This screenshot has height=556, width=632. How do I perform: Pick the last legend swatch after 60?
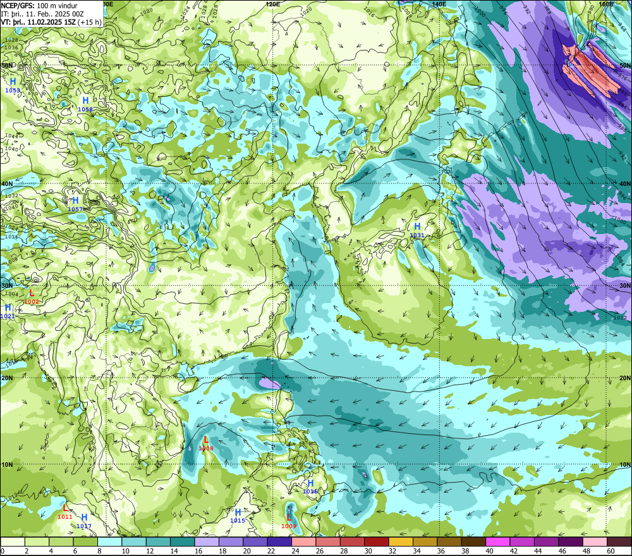tap(619, 541)
